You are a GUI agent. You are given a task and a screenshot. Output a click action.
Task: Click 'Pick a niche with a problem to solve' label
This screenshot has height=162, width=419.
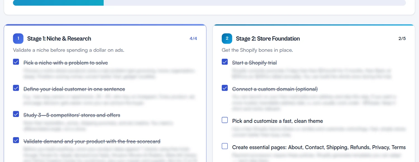point(66,63)
